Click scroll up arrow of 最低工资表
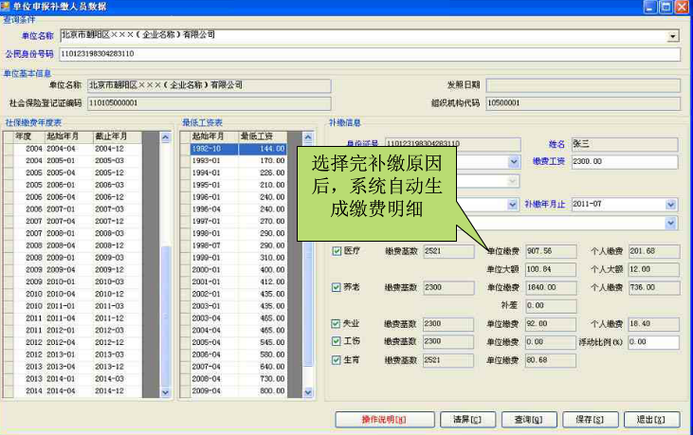 tap(308, 137)
